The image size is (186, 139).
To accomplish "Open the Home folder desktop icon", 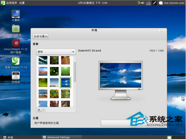I will pos(16,30).
